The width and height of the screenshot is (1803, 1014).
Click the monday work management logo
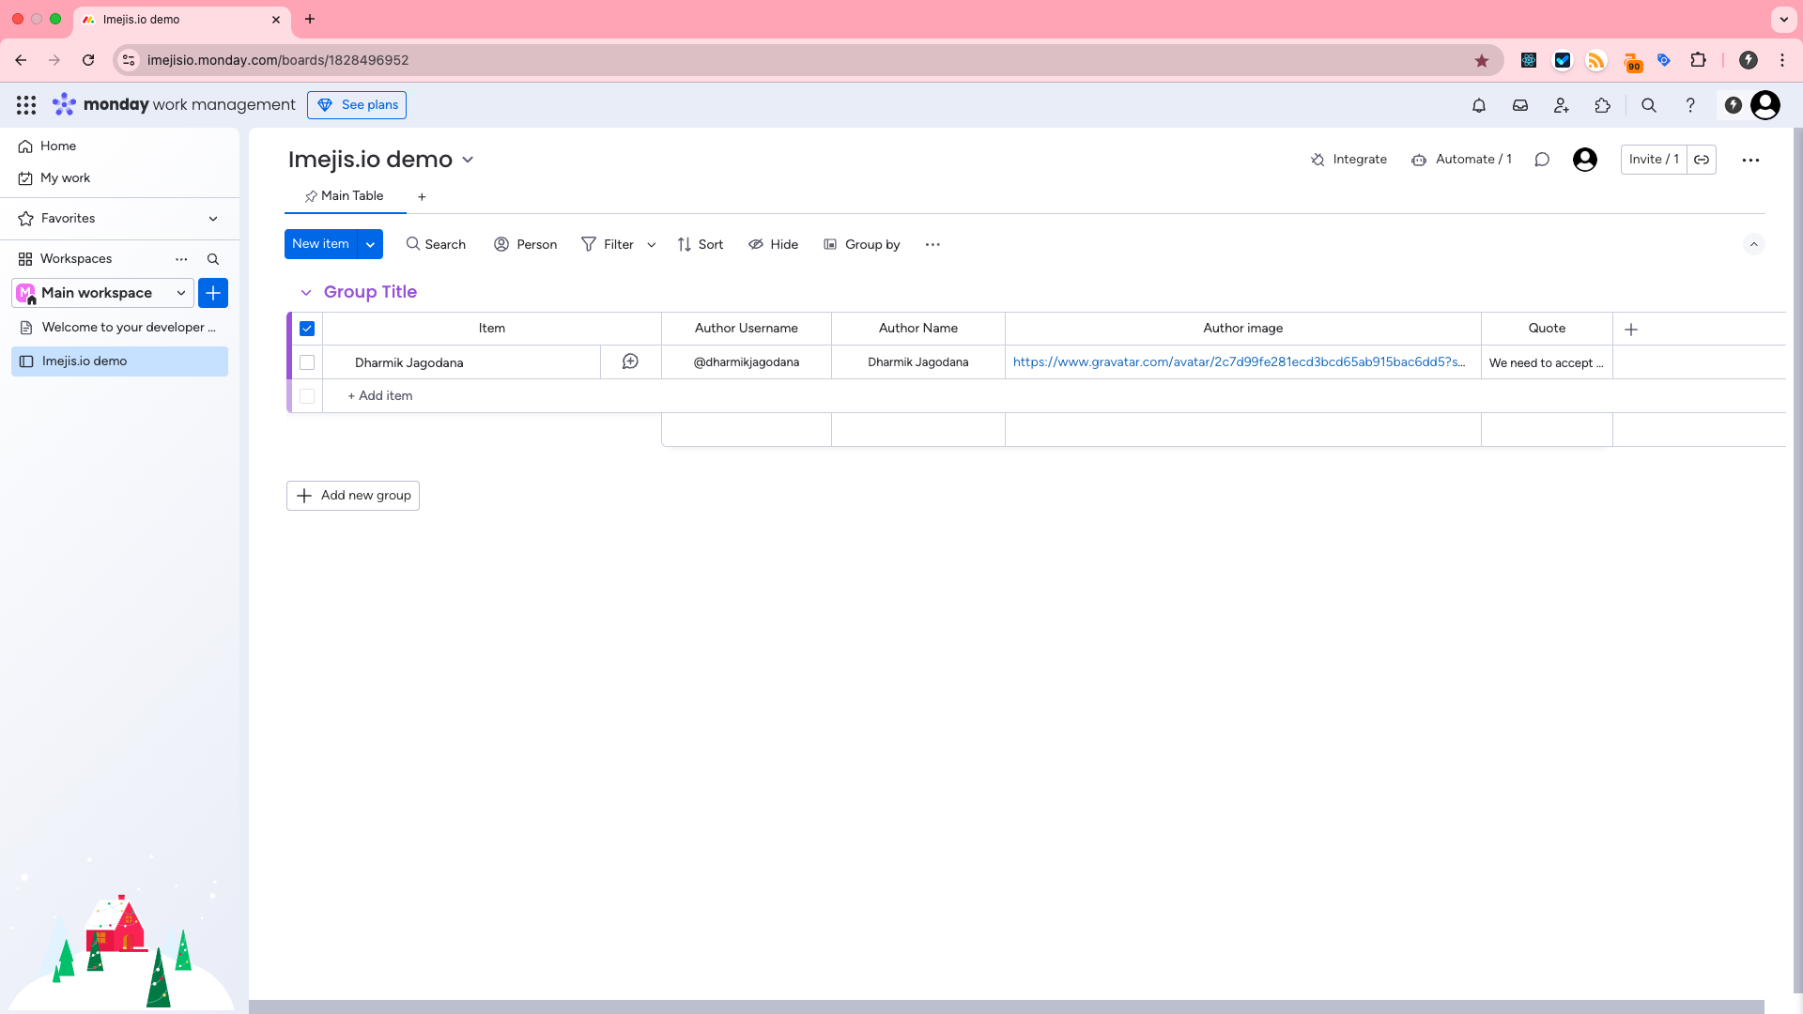174,104
